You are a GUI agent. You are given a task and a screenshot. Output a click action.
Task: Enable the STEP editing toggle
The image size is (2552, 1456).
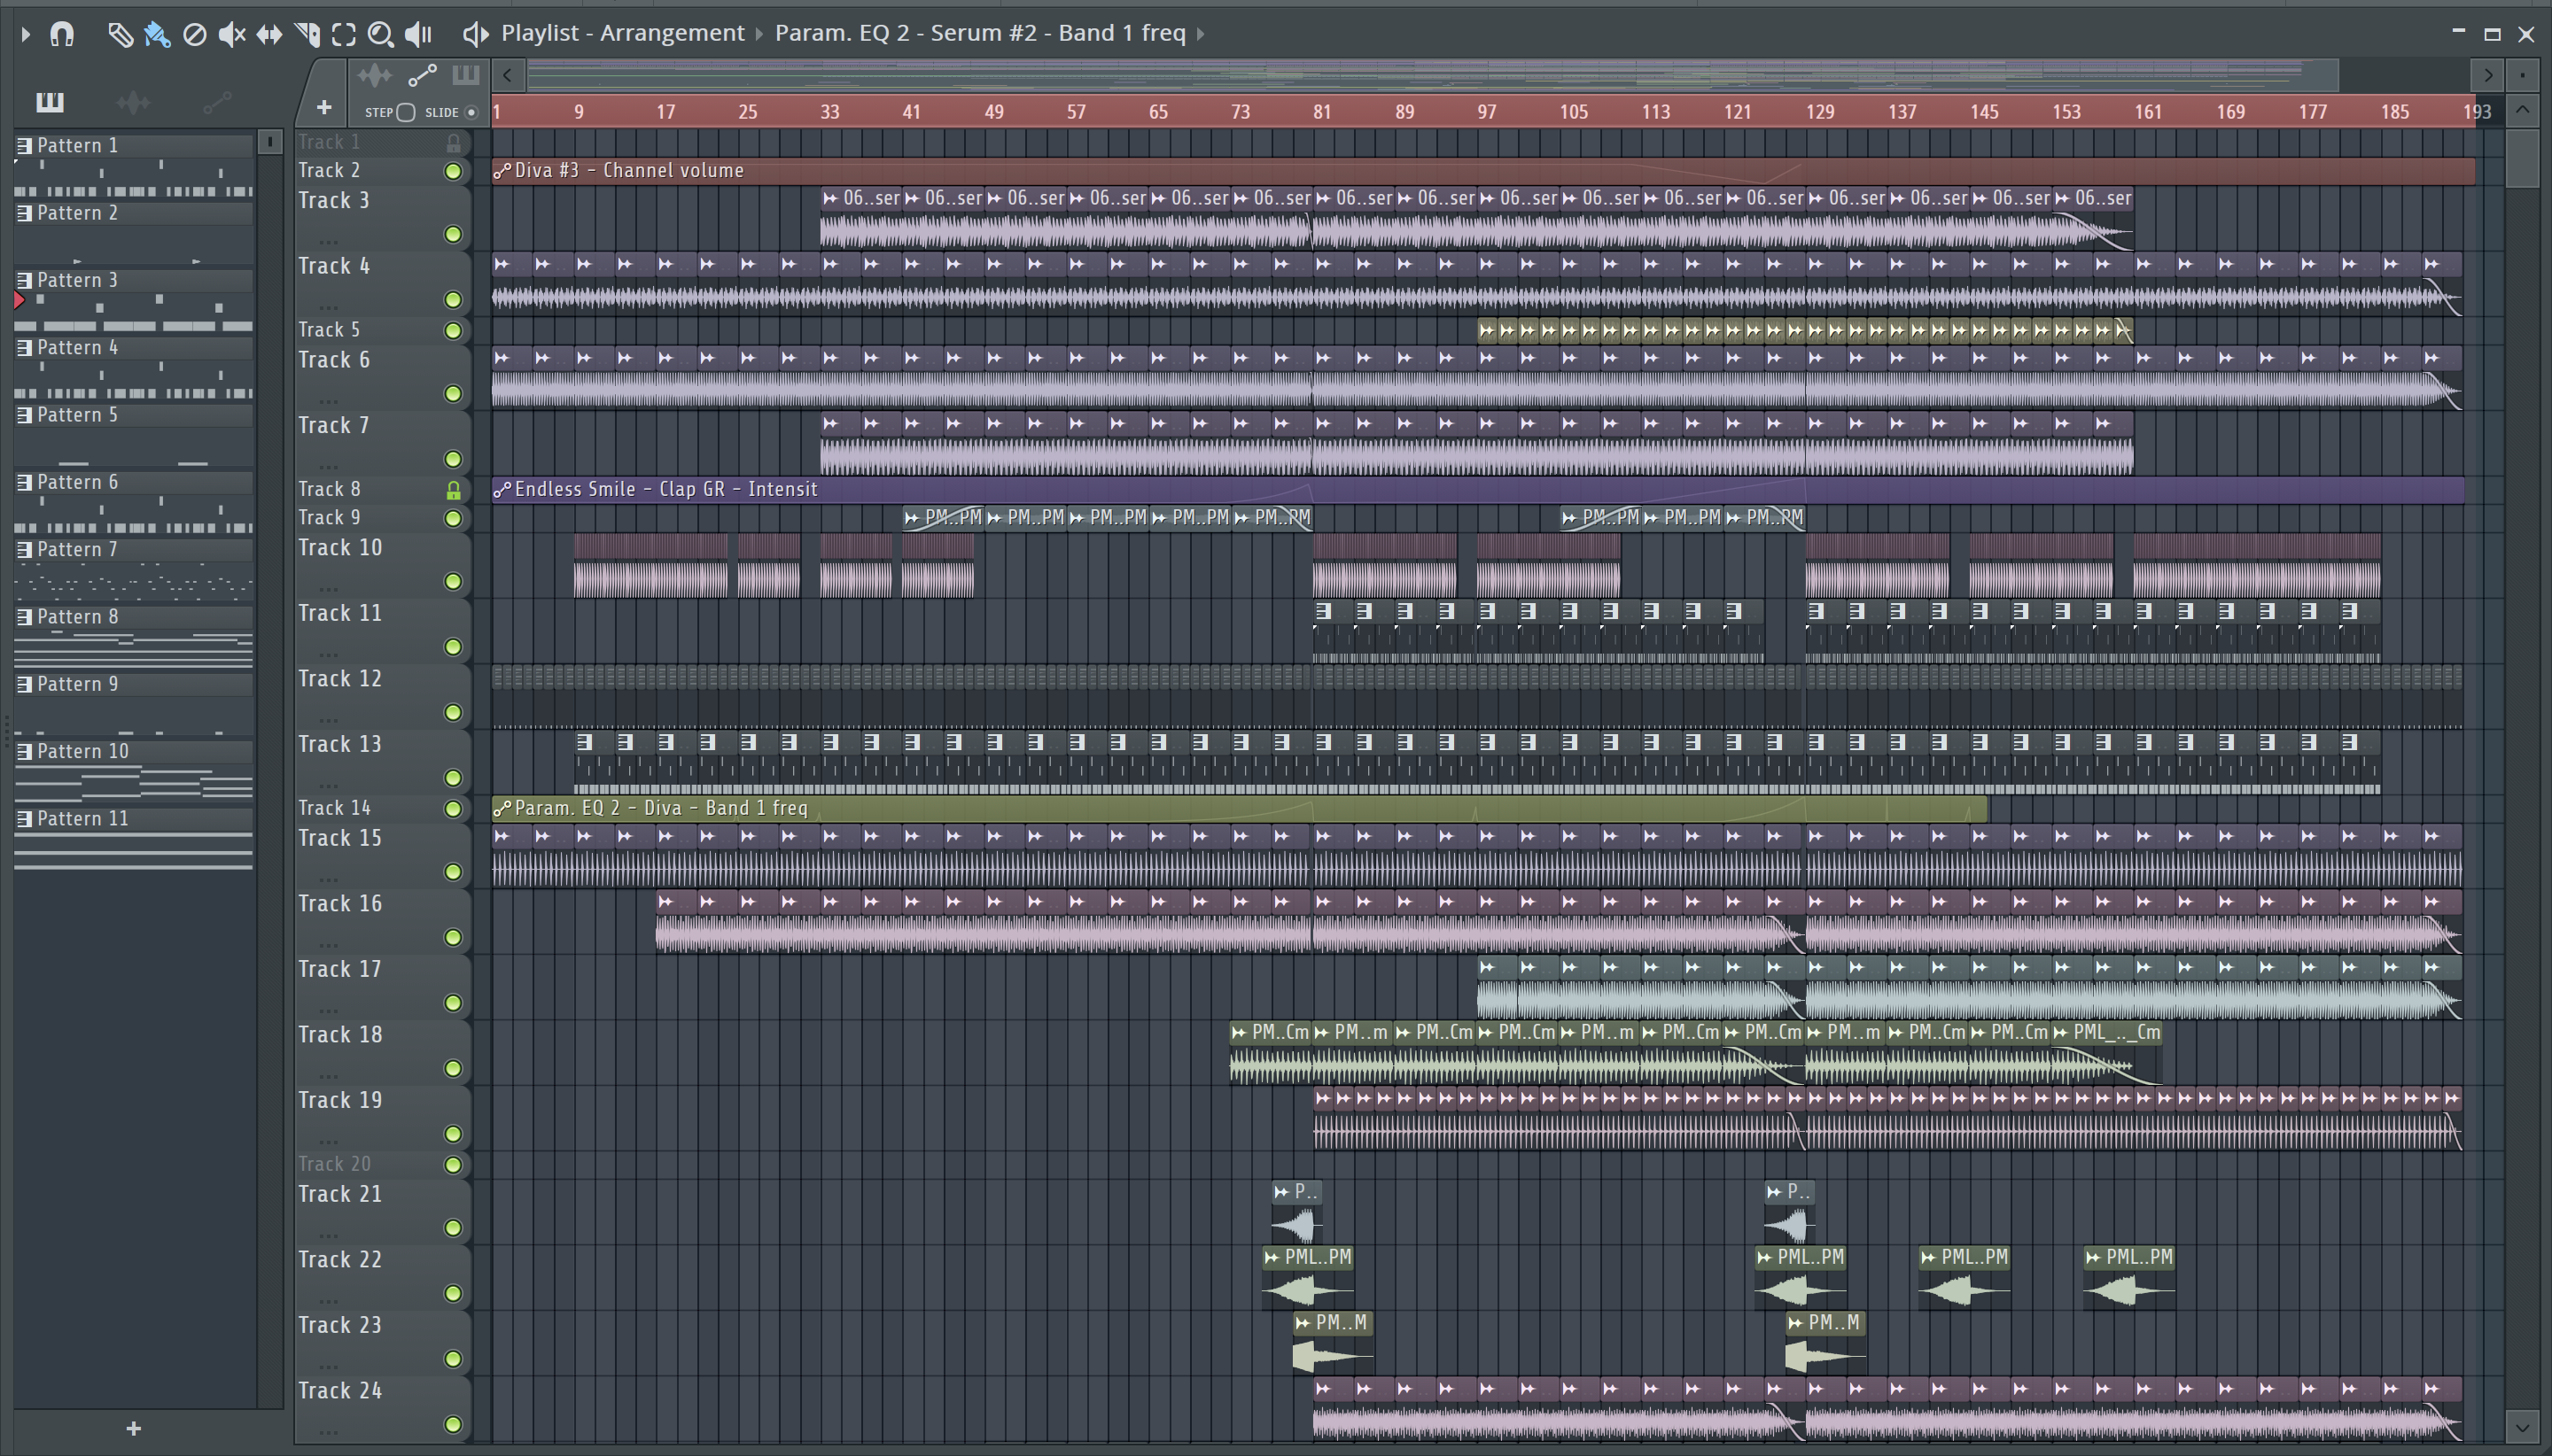click(405, 112)
